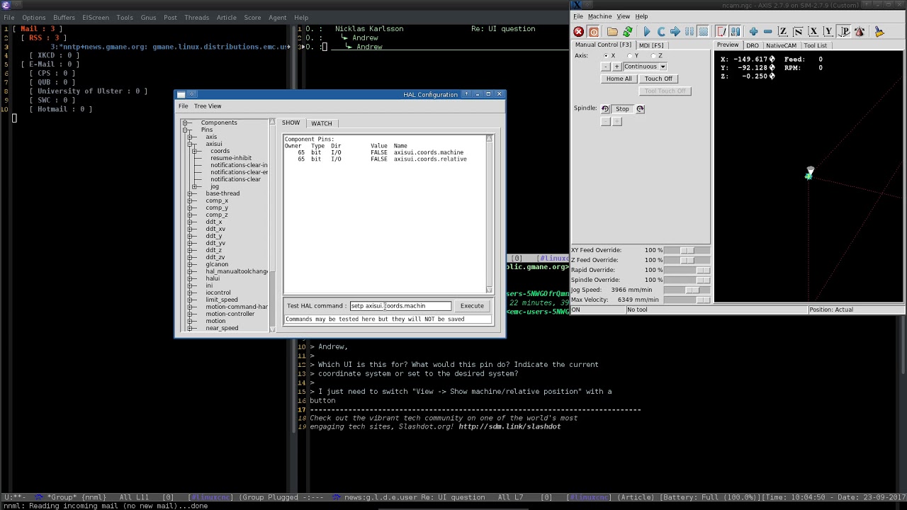907x510 pixels.
Task: Select notifications-clear pin in the tree
Action: point(235,179)
